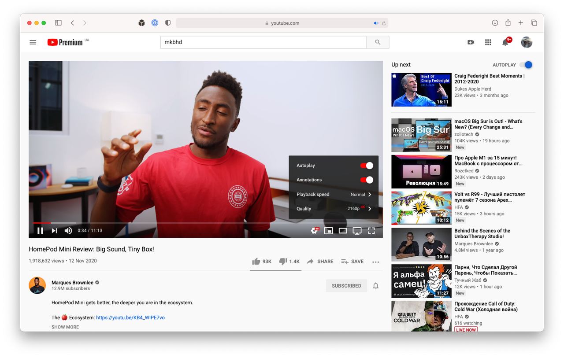The width and height of the screenshot is (564, 358).
Task: Click the shield privacy report icon
Action: point(168,23)
